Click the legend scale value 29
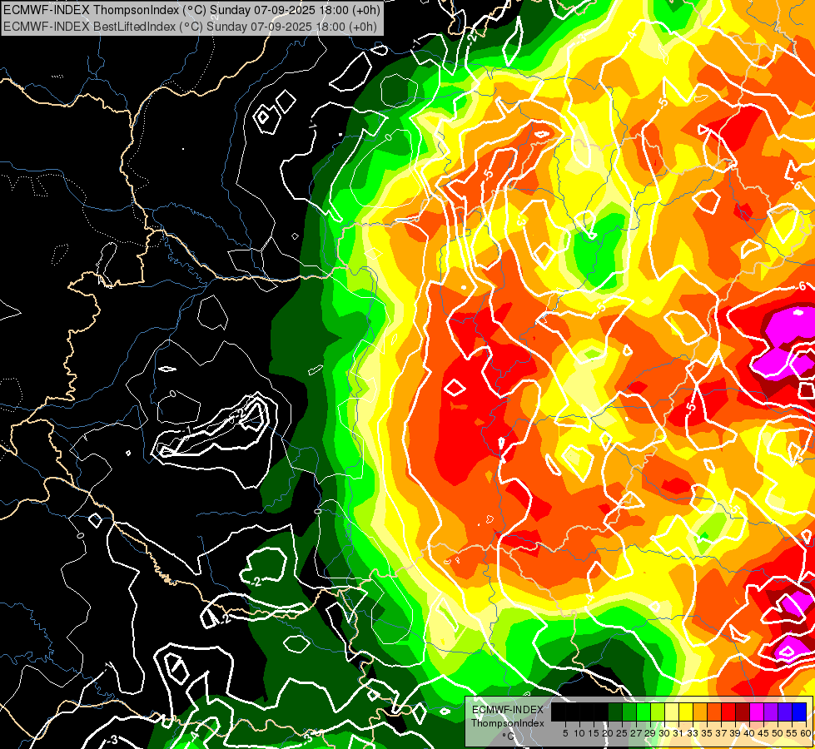This screenshot has width=815, height=749. [x=650, y=733]
